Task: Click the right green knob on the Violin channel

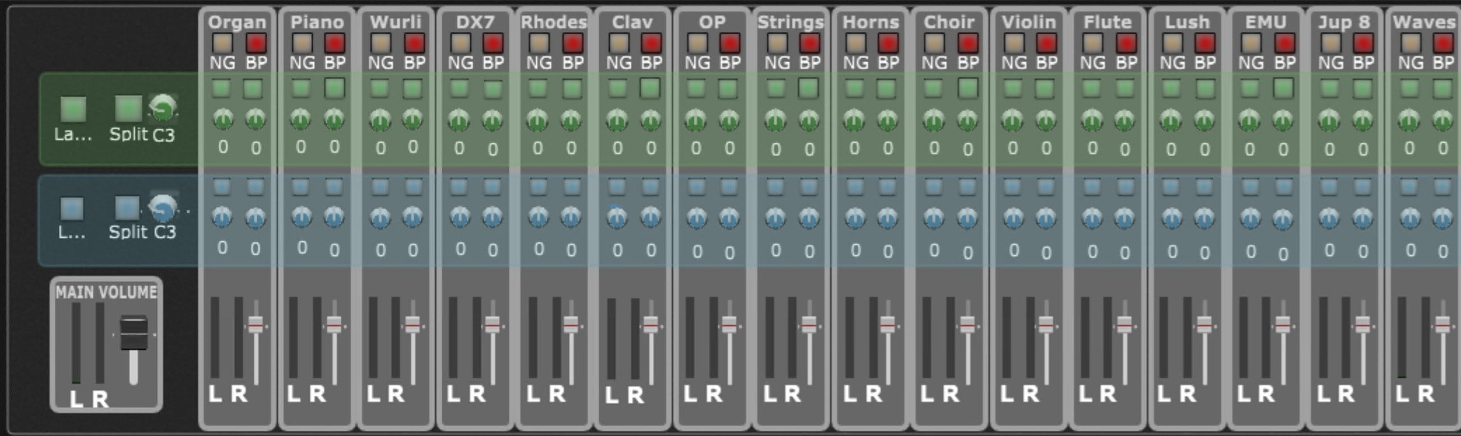Action: [x=1045, y=120]
